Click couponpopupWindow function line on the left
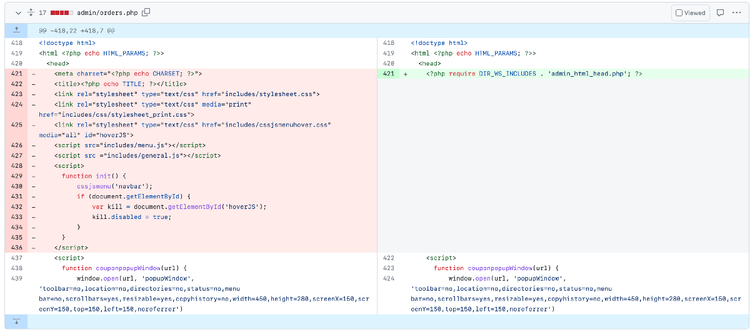 (x=124, y=268)
